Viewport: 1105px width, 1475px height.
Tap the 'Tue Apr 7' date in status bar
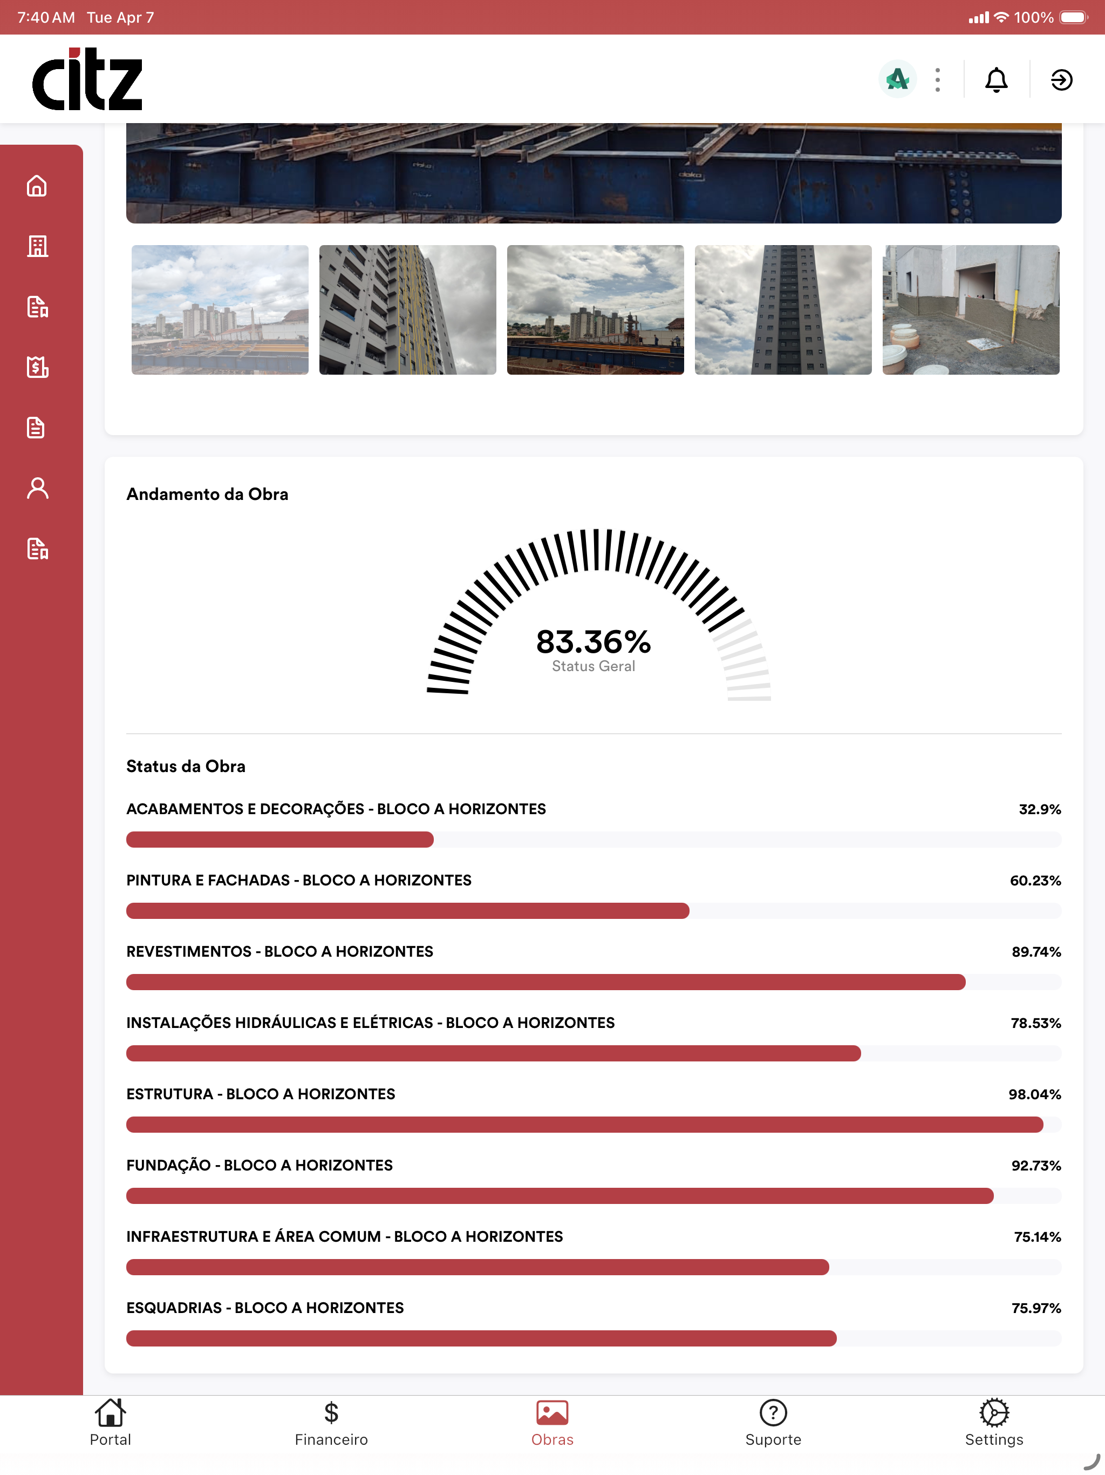point(121,17)
